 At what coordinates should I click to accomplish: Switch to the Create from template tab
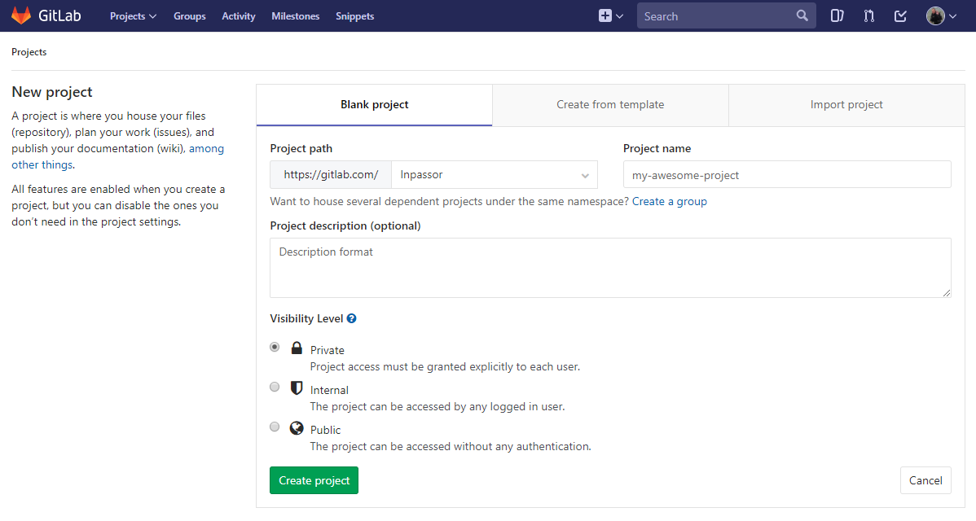[x=610, y=105]
